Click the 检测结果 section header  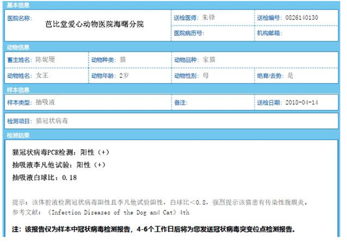(18, 135)
